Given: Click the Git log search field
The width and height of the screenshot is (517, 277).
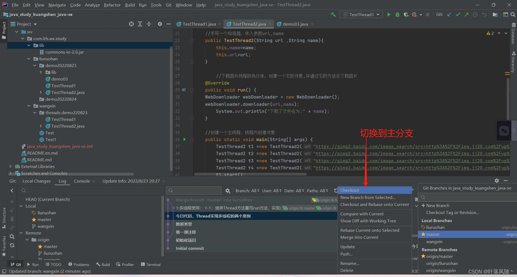Looking at the screenshot, I should [194, 191].
